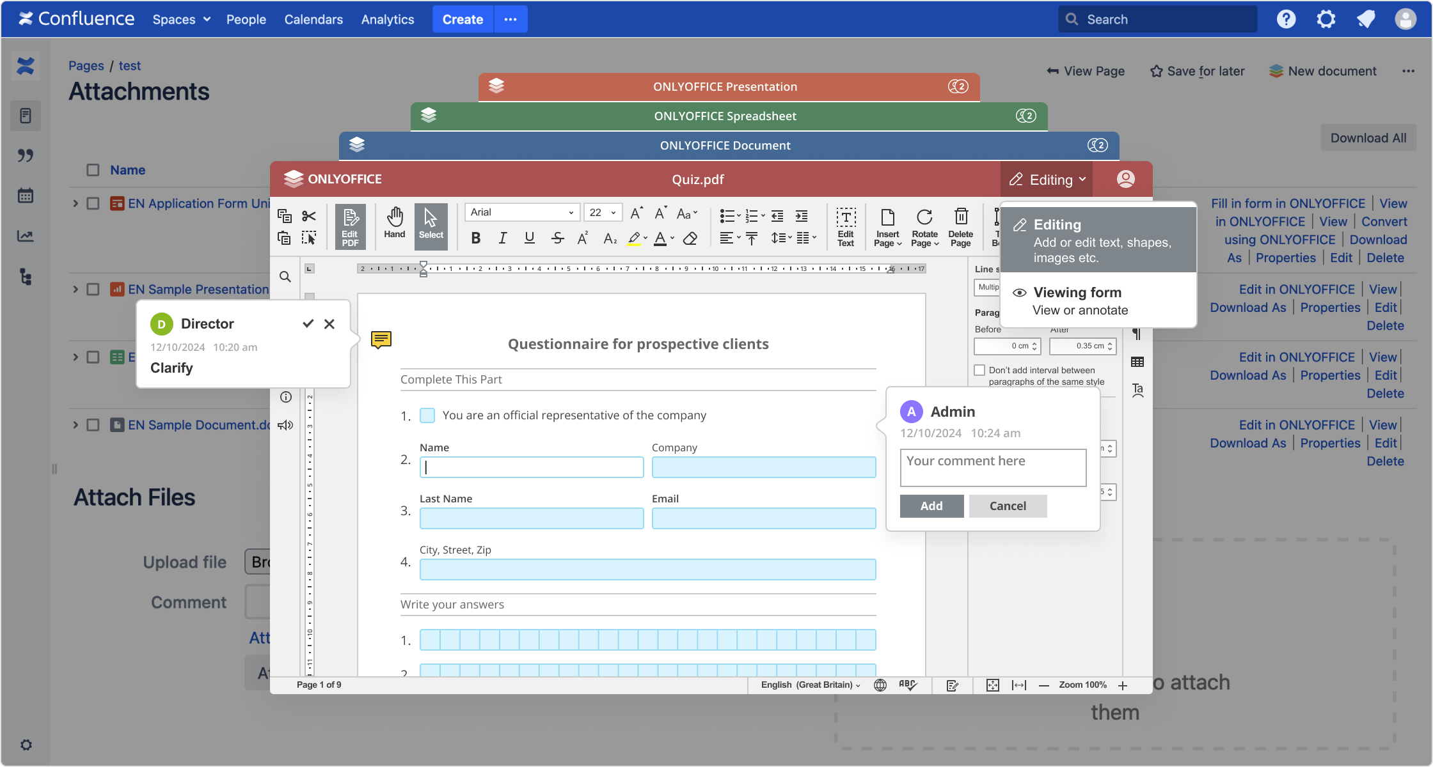Open the spell checking icon in status bar

908,685
